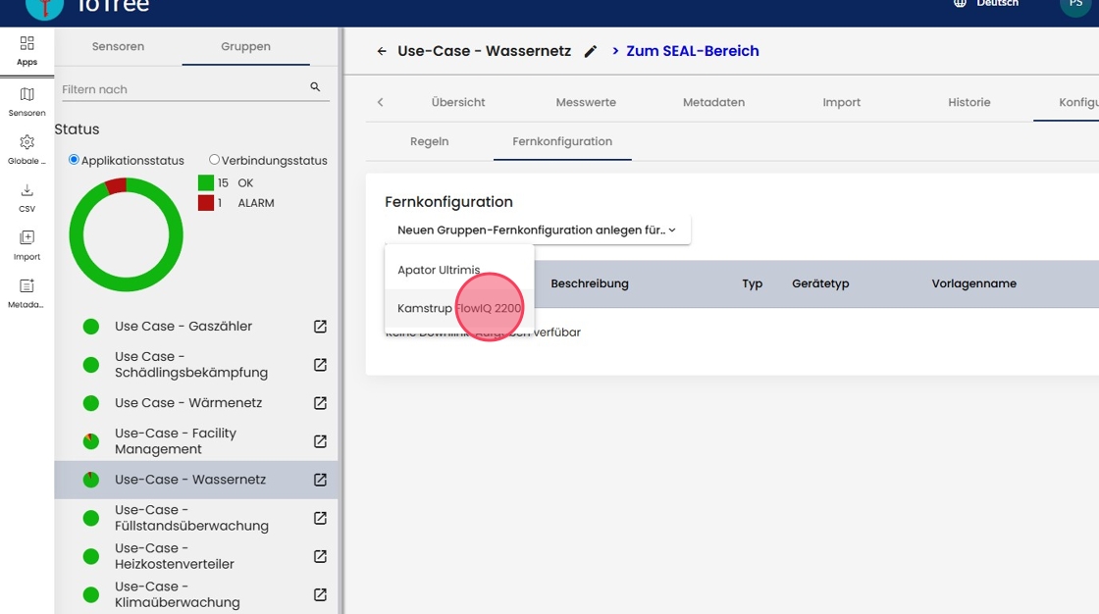Open the PS user avatar

pos(1075,6)
